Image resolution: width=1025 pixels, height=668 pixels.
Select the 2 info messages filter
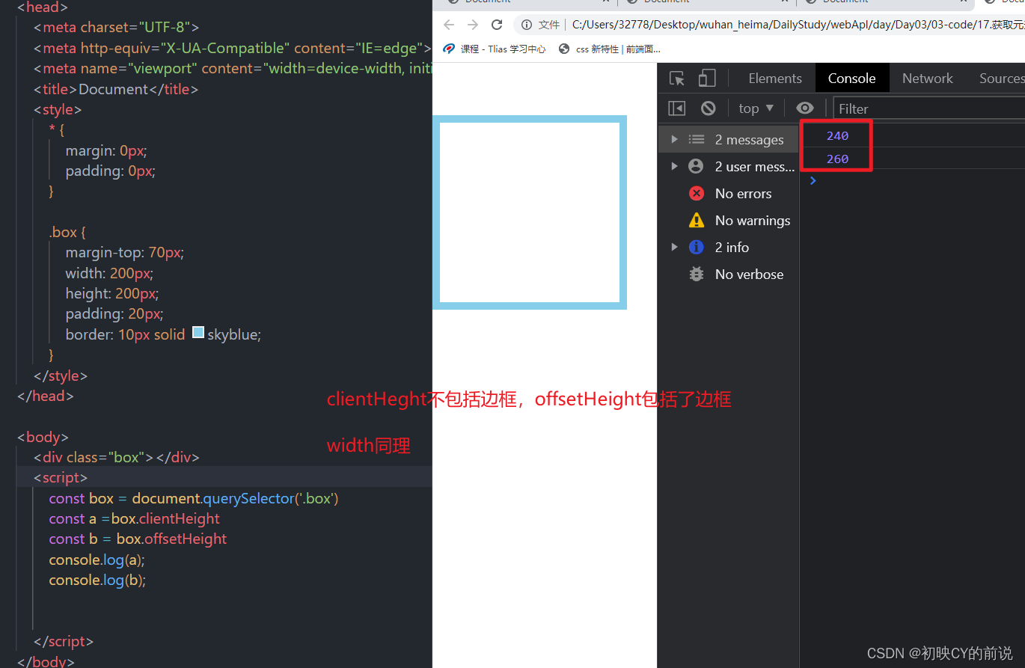pyautogui.click(x=732, y=247)
